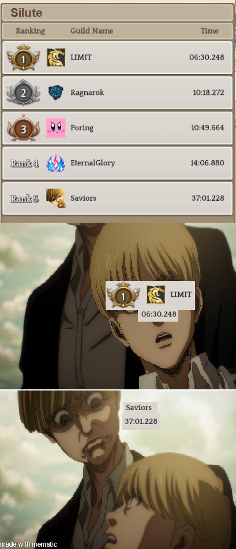
Task: Click the Ranking column header
Action: 30,31
